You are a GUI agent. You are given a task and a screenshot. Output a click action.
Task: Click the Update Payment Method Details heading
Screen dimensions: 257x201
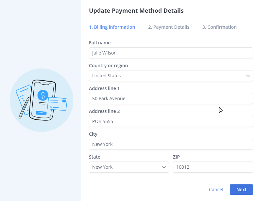click(x=136, y=11)
